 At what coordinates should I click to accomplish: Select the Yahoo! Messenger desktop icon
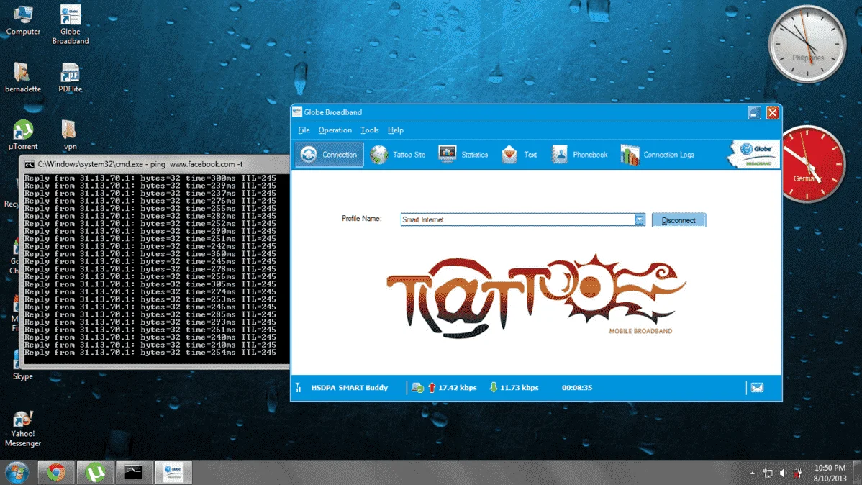[x=22, y=428]
